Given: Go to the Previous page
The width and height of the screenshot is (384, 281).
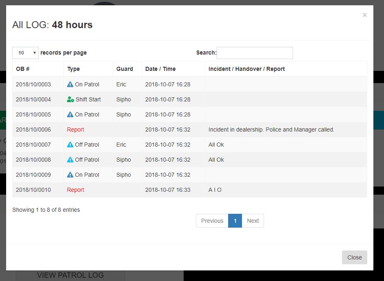Looking at the screenshot, I should [212, 221].
